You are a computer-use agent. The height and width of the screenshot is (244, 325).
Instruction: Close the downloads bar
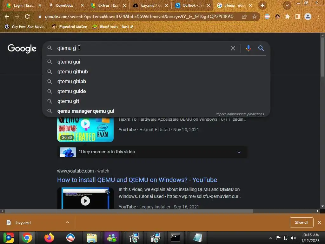click(x=319, y=222)
